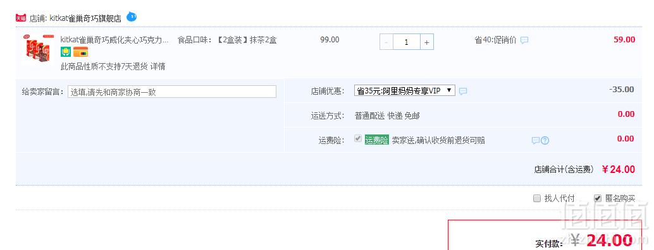The image size is (654, 250).
Task: Click the green 运费险 badge
Action: pyautogui.click(x=376, y=140)
